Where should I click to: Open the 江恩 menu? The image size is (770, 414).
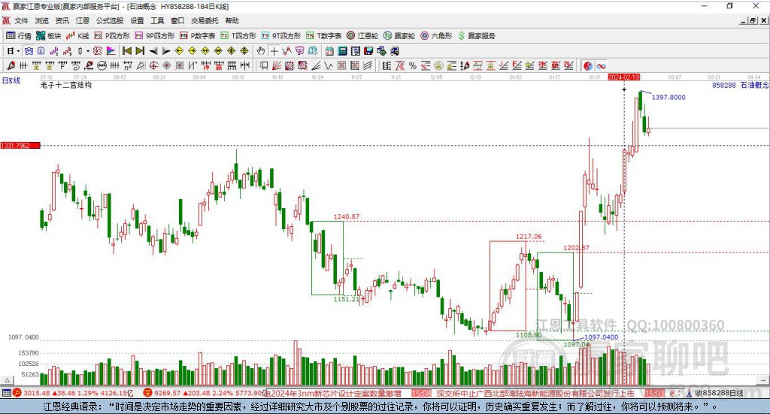pyautogui.click(x=83, y=20)
